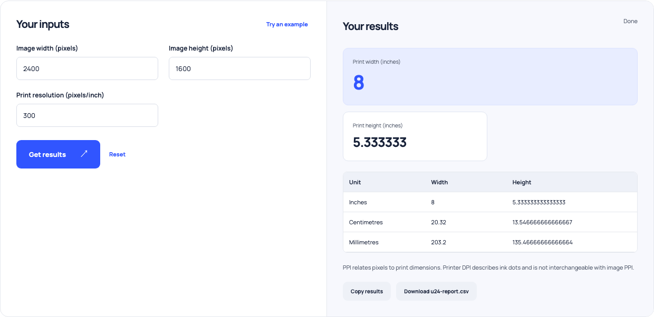Select the Print width result value 8

coord(359,83)
